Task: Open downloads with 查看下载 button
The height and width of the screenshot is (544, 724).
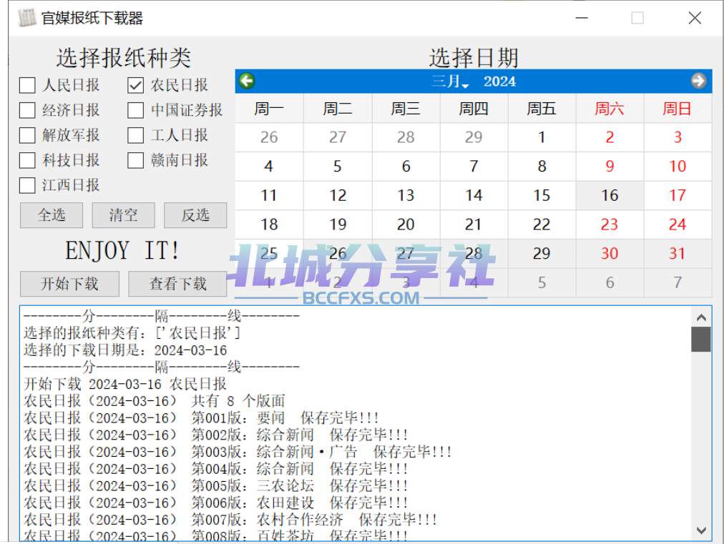Action: pos(177,284)
